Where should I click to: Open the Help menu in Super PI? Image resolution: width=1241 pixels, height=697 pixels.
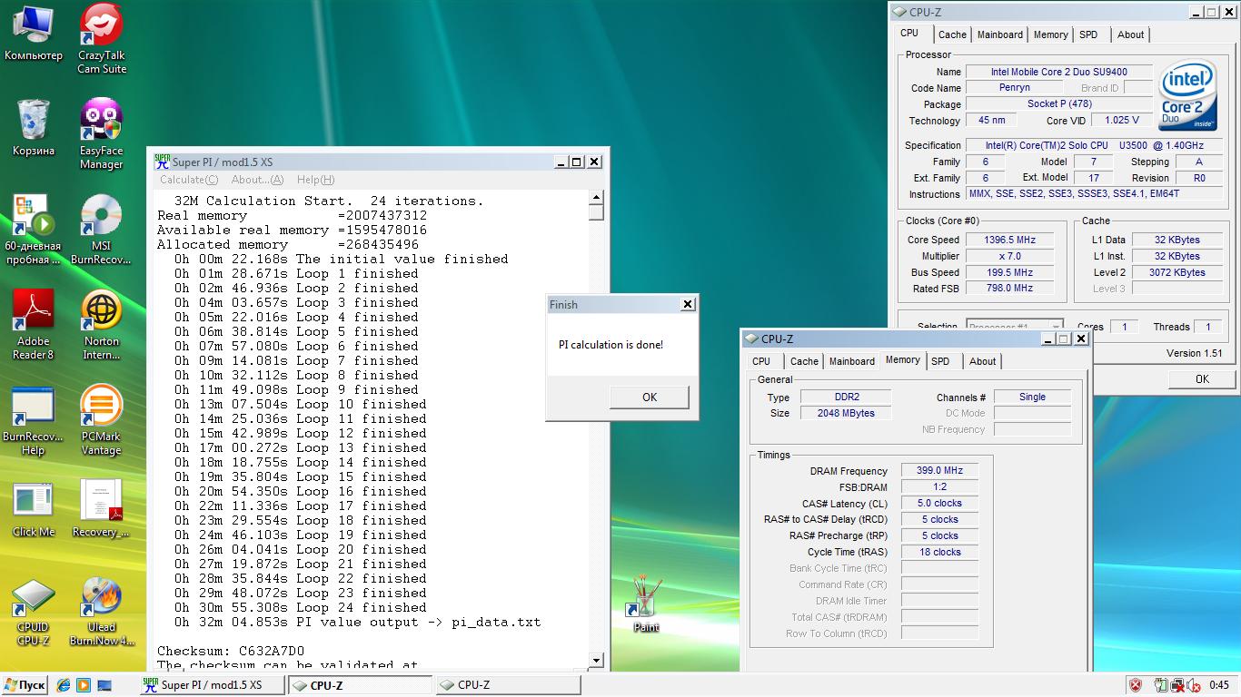[315, 180]
